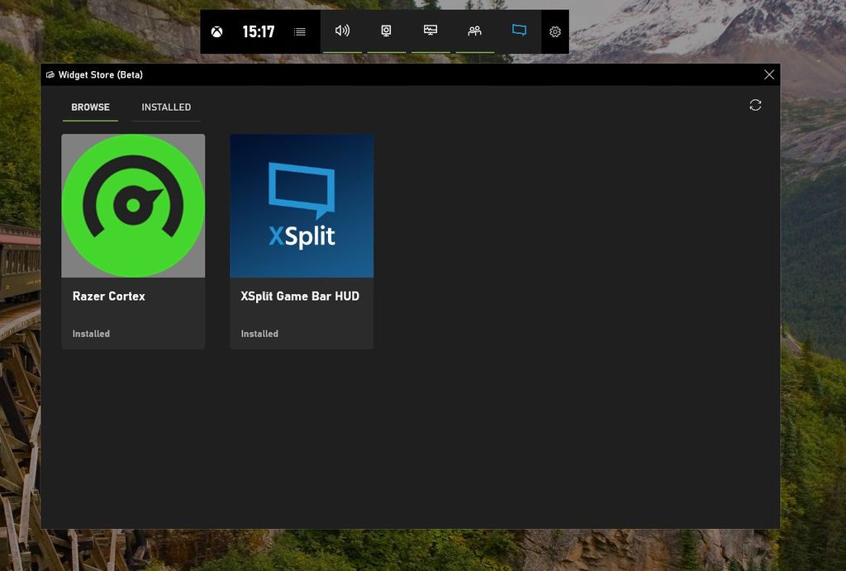Select the Browse tab

(89, 107)
